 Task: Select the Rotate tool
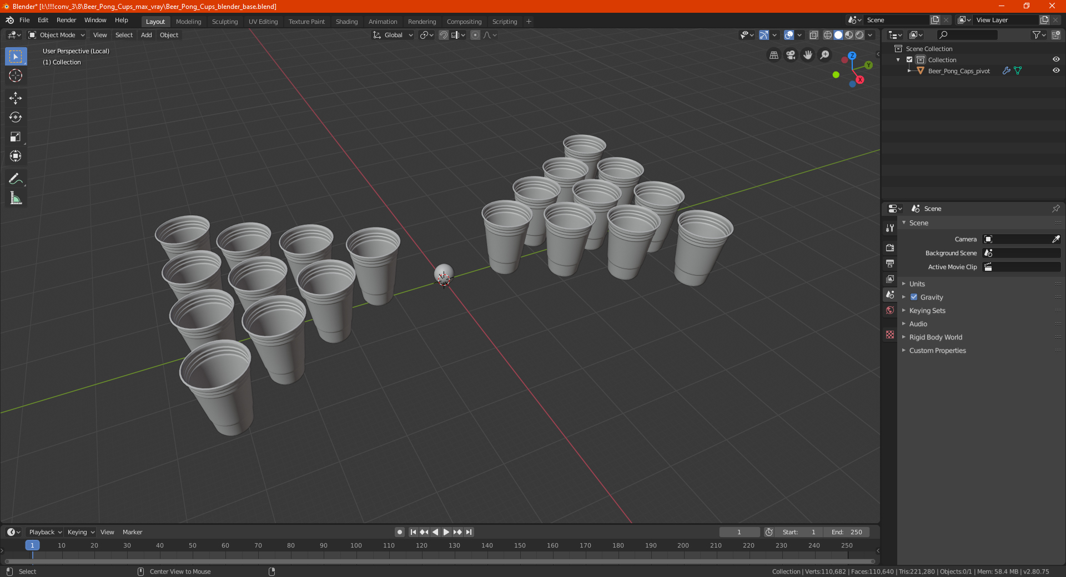(16, 118)
